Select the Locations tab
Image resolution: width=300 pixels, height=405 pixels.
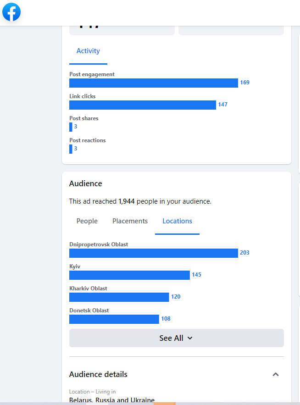(177, 221)
